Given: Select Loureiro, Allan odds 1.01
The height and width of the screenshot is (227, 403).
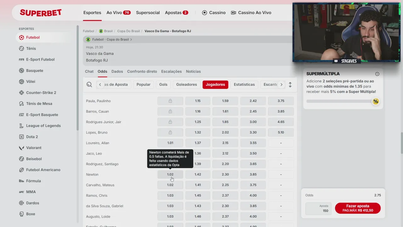Looking at the screenshot, I should click(x=170, y=143).
